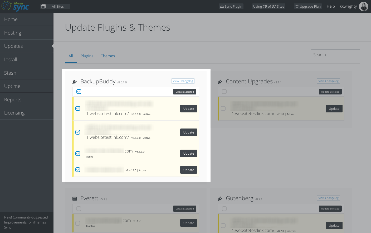
Task: Check the Gutenberg v8.7.0 site checkbox
Action: (223, 226)
